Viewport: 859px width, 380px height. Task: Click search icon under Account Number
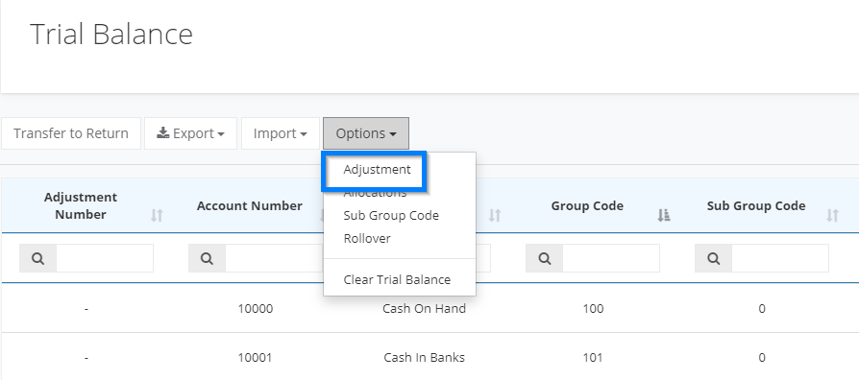[207, 258]
